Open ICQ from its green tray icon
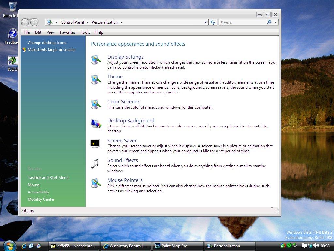 289,245
